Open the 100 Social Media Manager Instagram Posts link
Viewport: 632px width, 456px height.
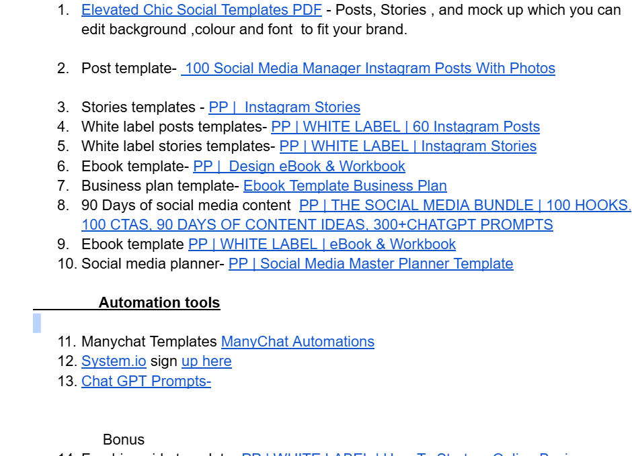pyautogui.click(x=369, y=69)
